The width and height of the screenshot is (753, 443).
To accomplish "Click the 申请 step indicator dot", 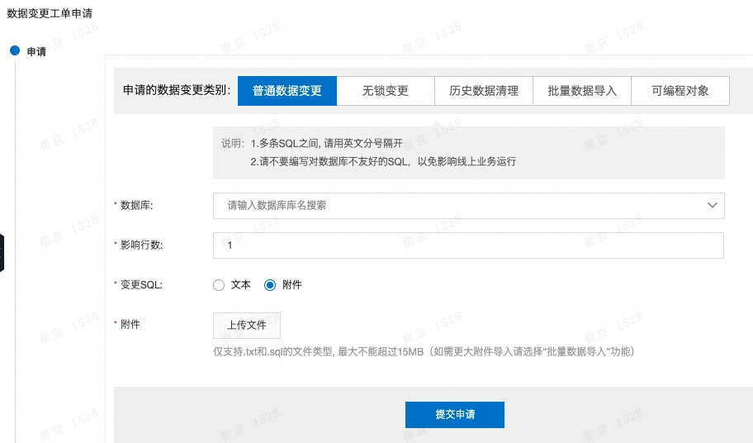I will 15,50.
